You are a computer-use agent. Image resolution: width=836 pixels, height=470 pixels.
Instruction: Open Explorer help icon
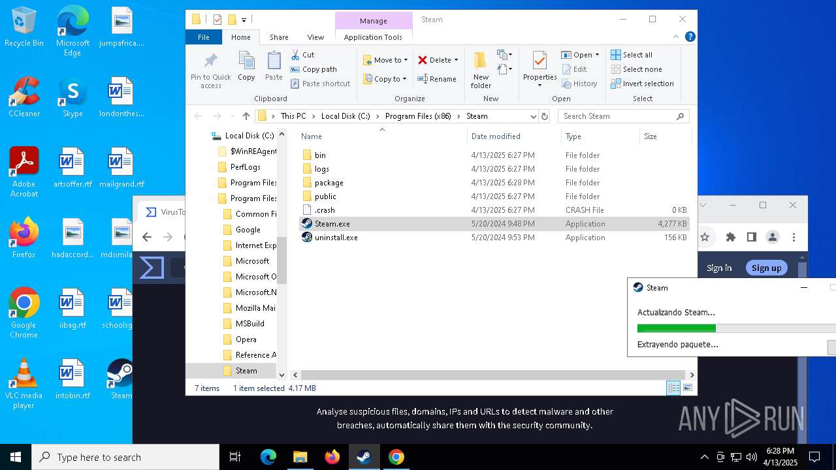[690, 37]
